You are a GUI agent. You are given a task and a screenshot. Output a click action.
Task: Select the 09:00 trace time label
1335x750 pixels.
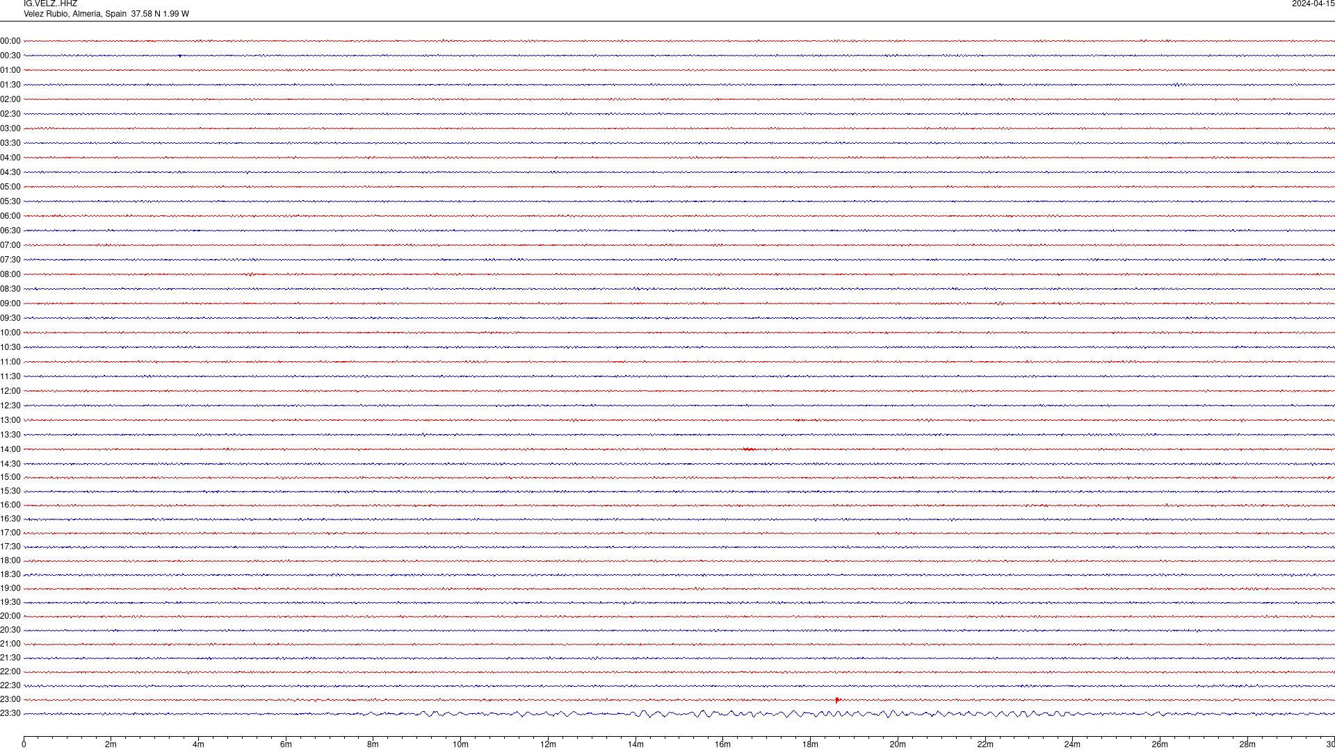[x=10, y=303]
